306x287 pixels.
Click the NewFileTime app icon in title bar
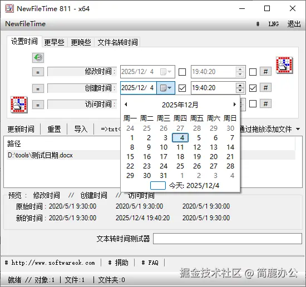pyautogui.click(x=9, y=8)
